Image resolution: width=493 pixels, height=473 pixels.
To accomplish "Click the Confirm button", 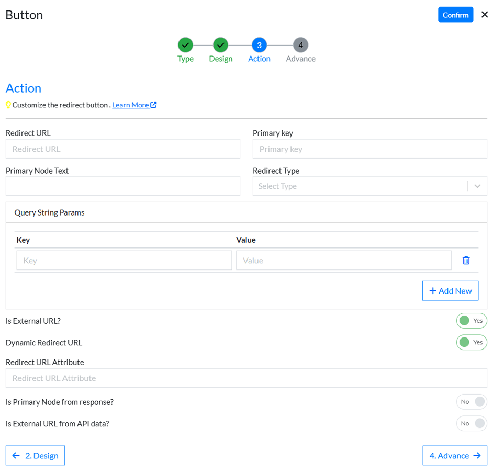I will [455, 15].
